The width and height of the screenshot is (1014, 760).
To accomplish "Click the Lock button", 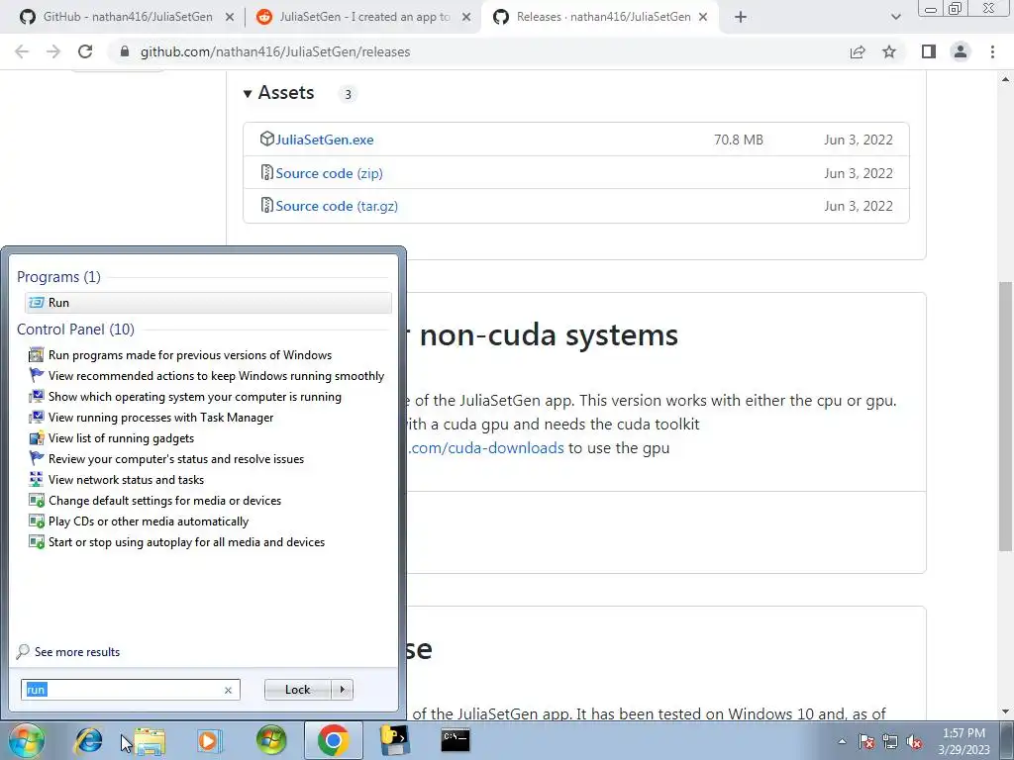I will [297, 690].
